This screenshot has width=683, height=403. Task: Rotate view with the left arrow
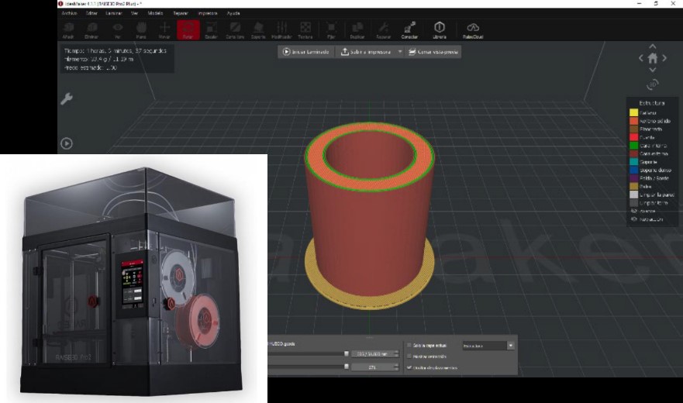click(x=640, y=58)
